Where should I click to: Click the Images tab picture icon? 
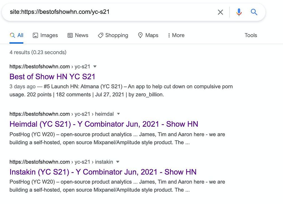click(35, 35)
